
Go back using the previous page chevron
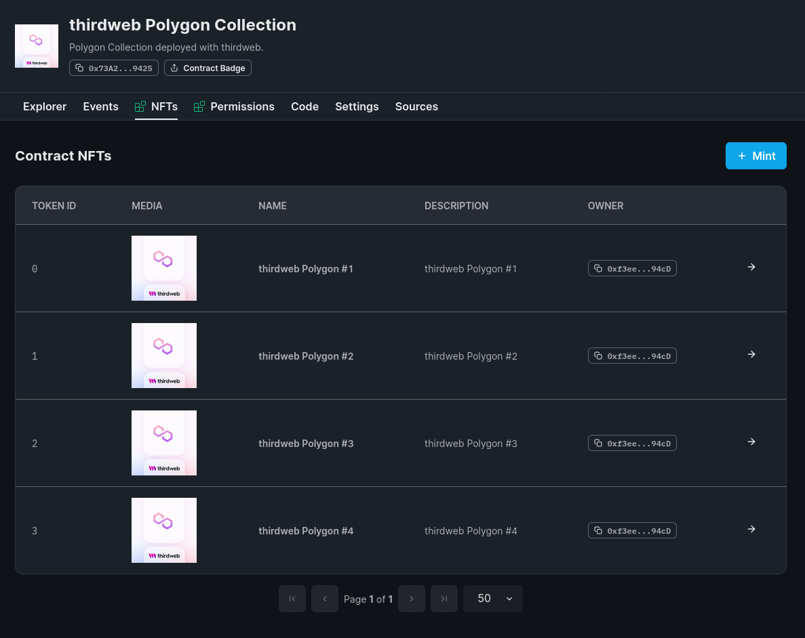click(324, 599)
